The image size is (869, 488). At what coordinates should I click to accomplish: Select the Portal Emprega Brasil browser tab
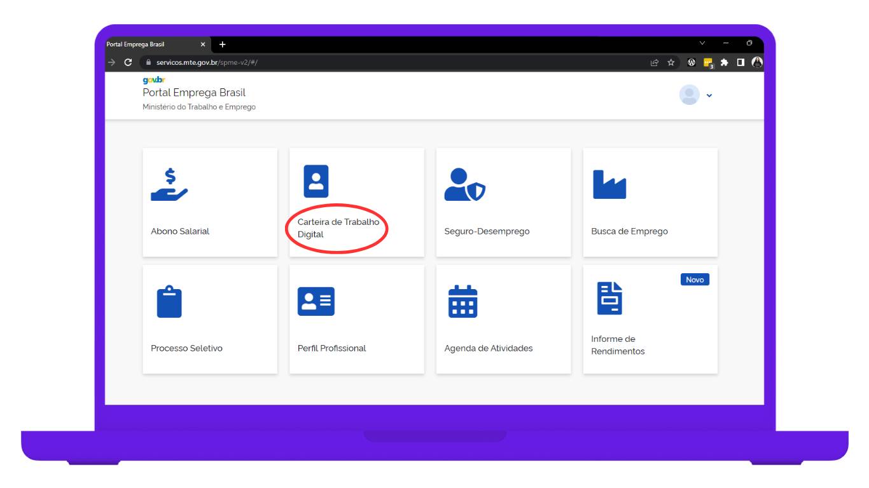153,44
